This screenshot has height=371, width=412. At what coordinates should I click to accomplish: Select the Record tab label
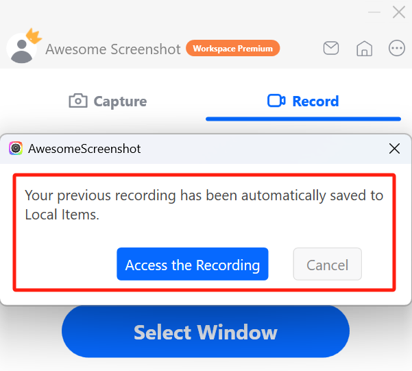[315, 101]
